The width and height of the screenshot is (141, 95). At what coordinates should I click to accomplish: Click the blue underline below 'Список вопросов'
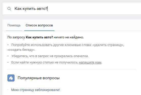pyautogui.click(x=39, y=31)
